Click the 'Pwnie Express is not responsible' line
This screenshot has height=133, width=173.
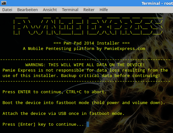pos(85,70)
